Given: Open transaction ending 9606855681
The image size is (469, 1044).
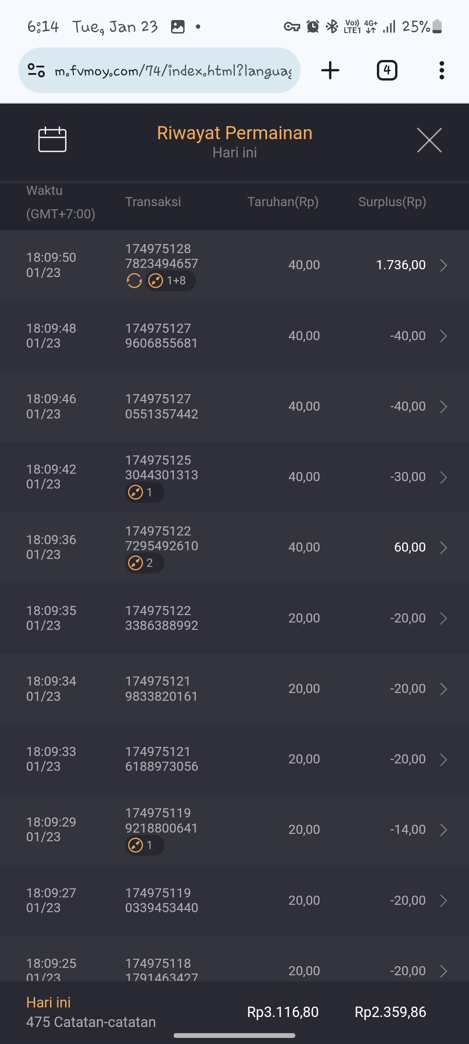Looking at the screenshot, I should 161,336.
